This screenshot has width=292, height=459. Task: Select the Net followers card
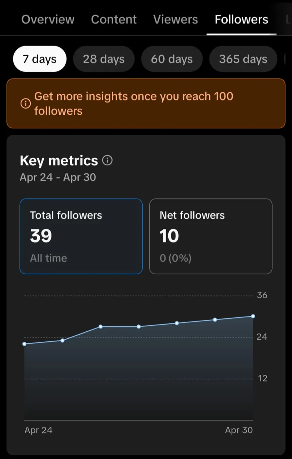[x=211, y=236]
